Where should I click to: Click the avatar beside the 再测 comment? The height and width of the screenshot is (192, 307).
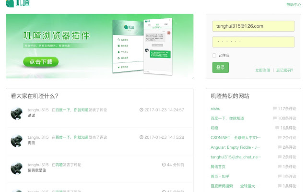pos(17,141)
